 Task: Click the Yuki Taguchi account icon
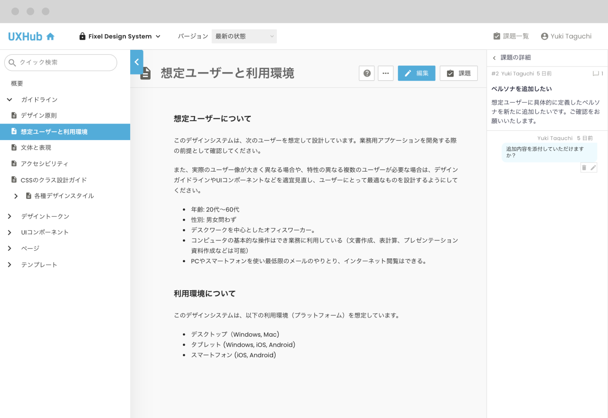point(544,37)
